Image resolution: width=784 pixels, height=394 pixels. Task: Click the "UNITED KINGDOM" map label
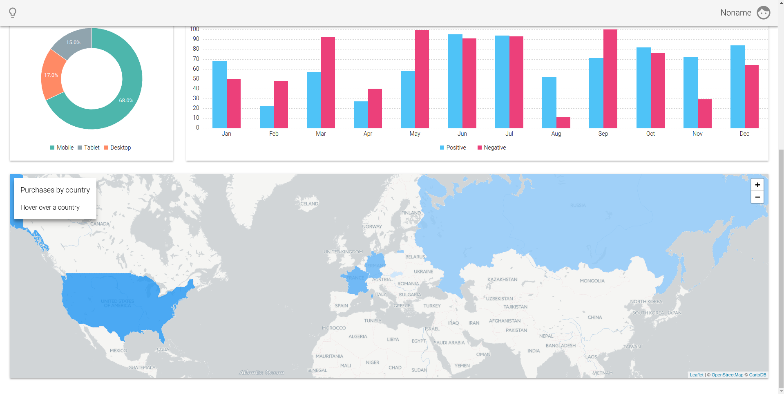(x=343, y=252)
